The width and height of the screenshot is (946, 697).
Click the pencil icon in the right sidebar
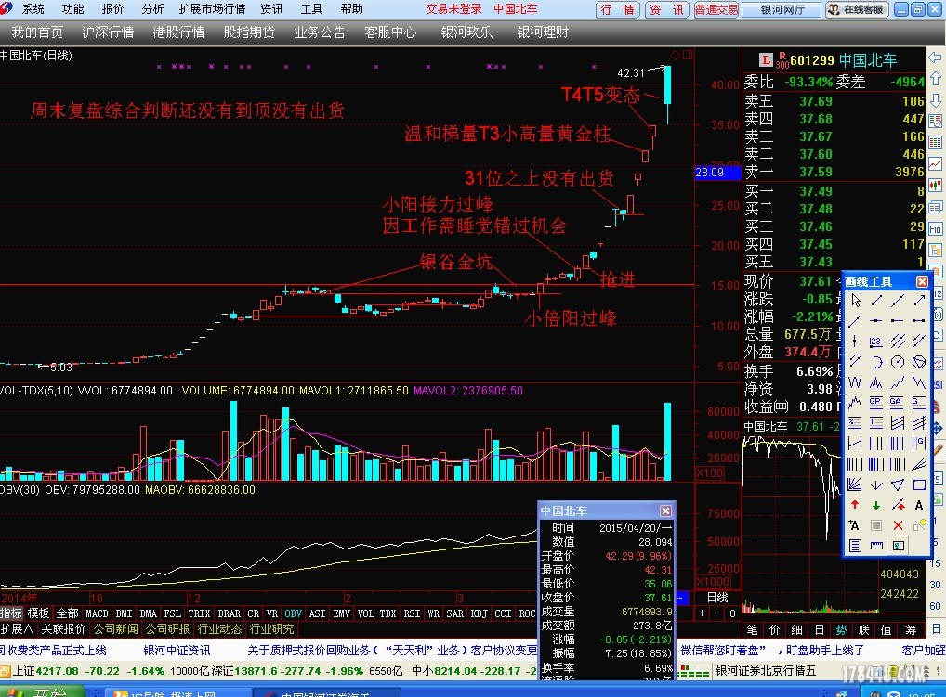(x=938, y=449)
